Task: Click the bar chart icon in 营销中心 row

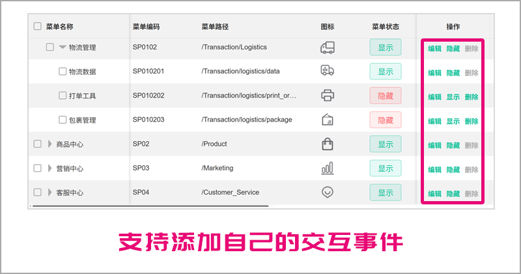Action: click(x=328, y=169)
